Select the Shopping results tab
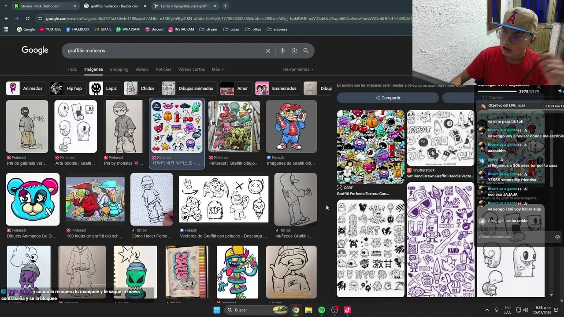Viewport: 564px width, 317px height. coord(119,70)
